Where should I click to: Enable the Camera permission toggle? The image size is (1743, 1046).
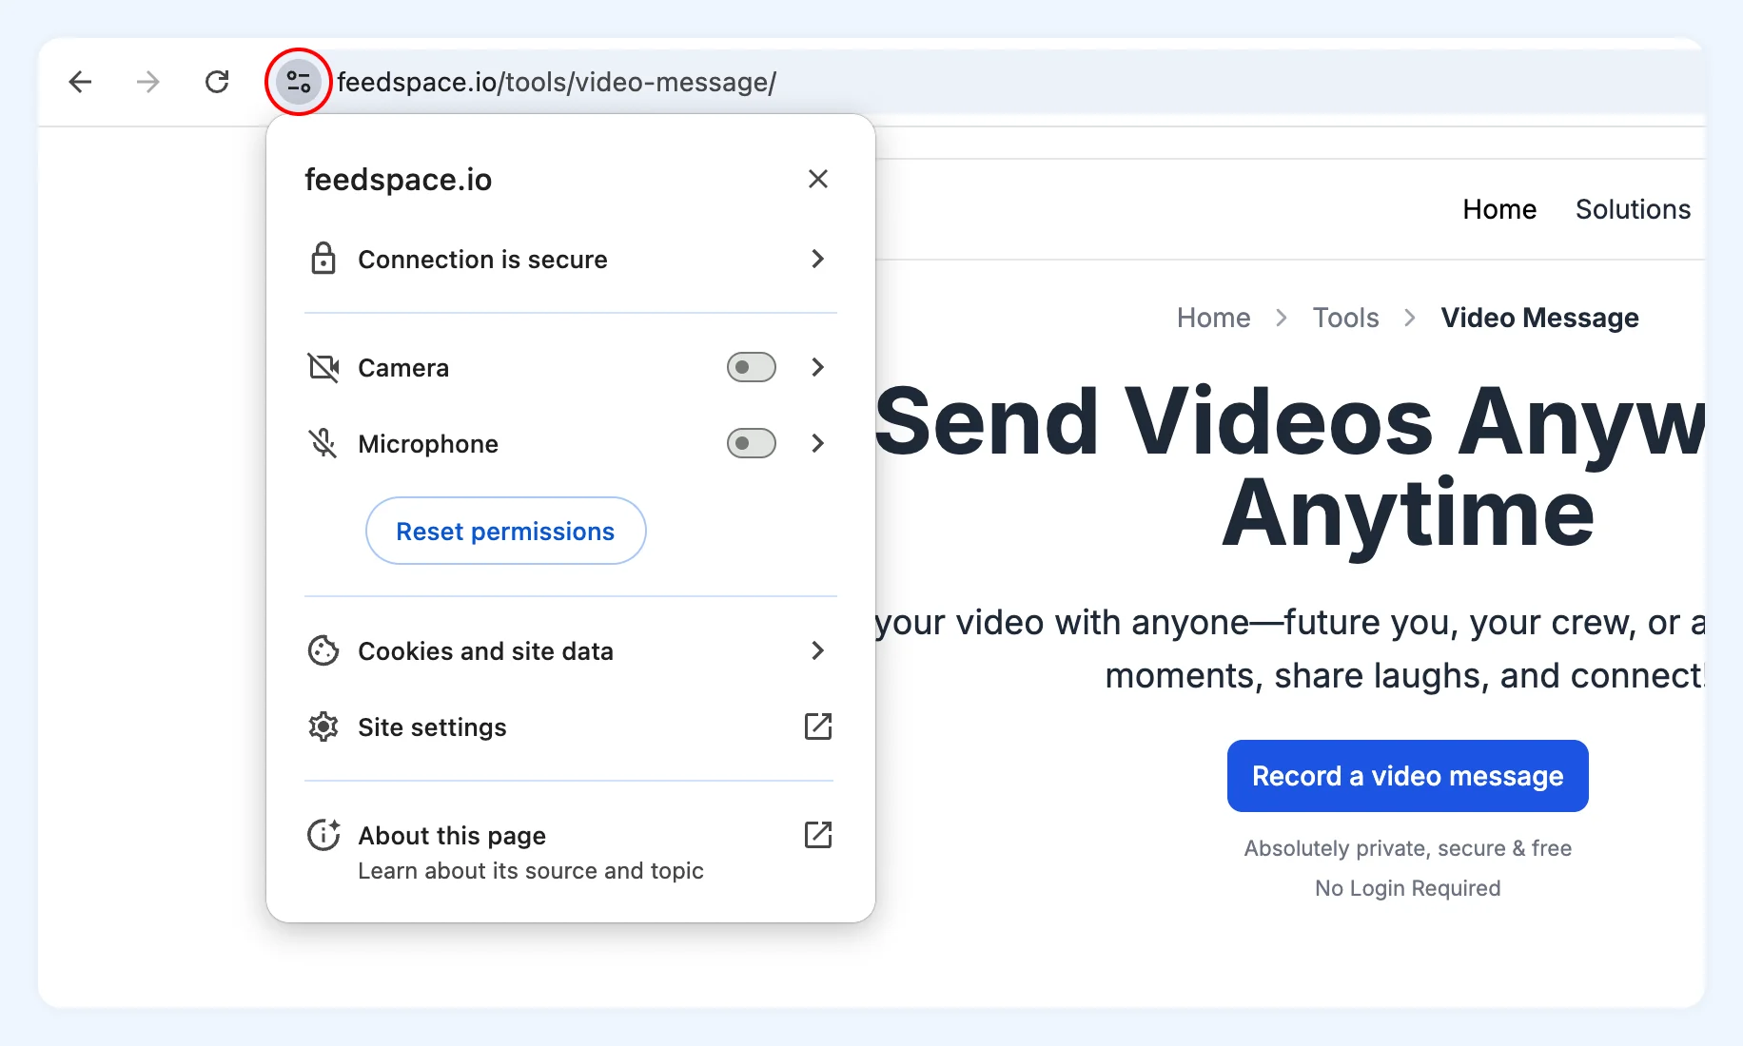(x=751, y=367)
